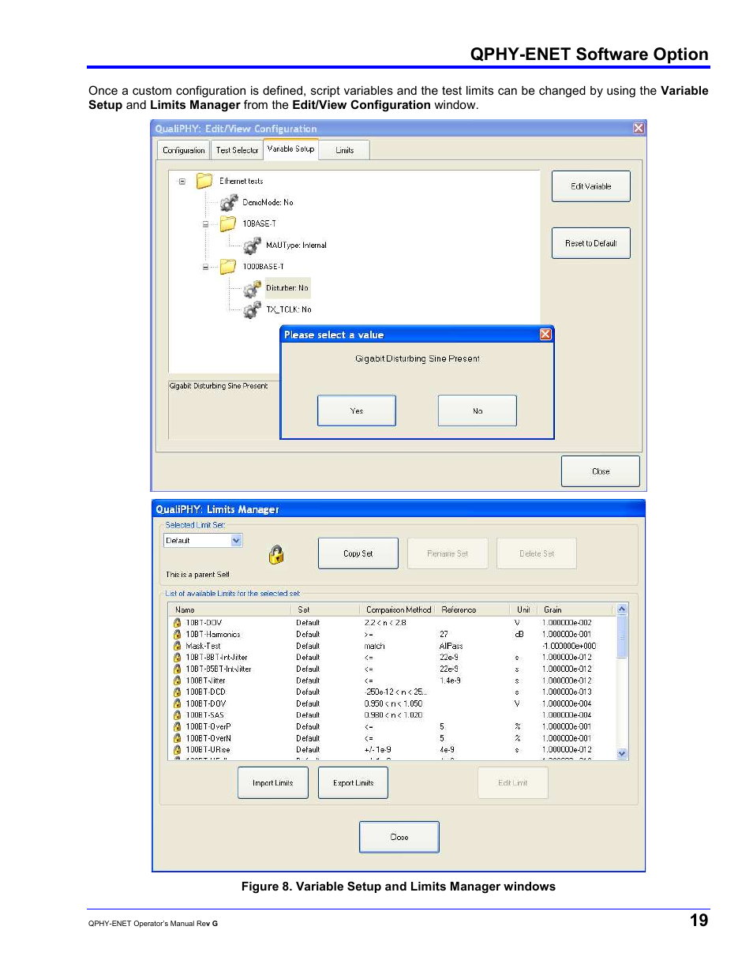Collapse the 10BASE-T tree node

click(205, 224)
